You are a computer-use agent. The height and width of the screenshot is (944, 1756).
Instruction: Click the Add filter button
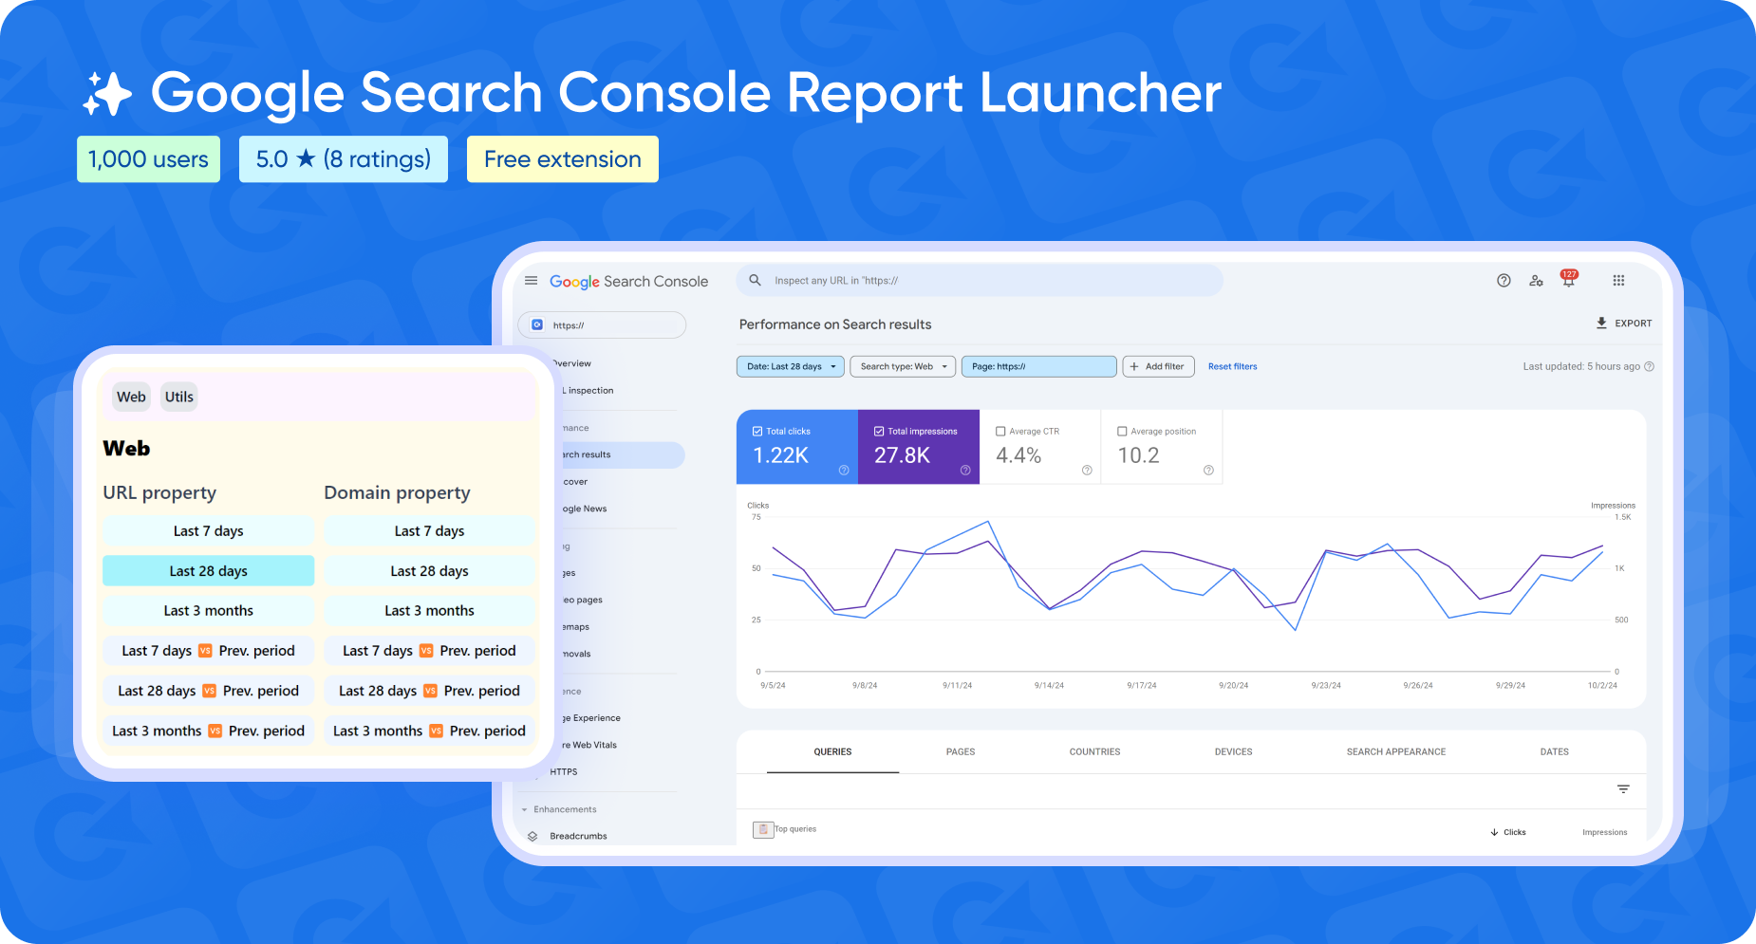1158,366
